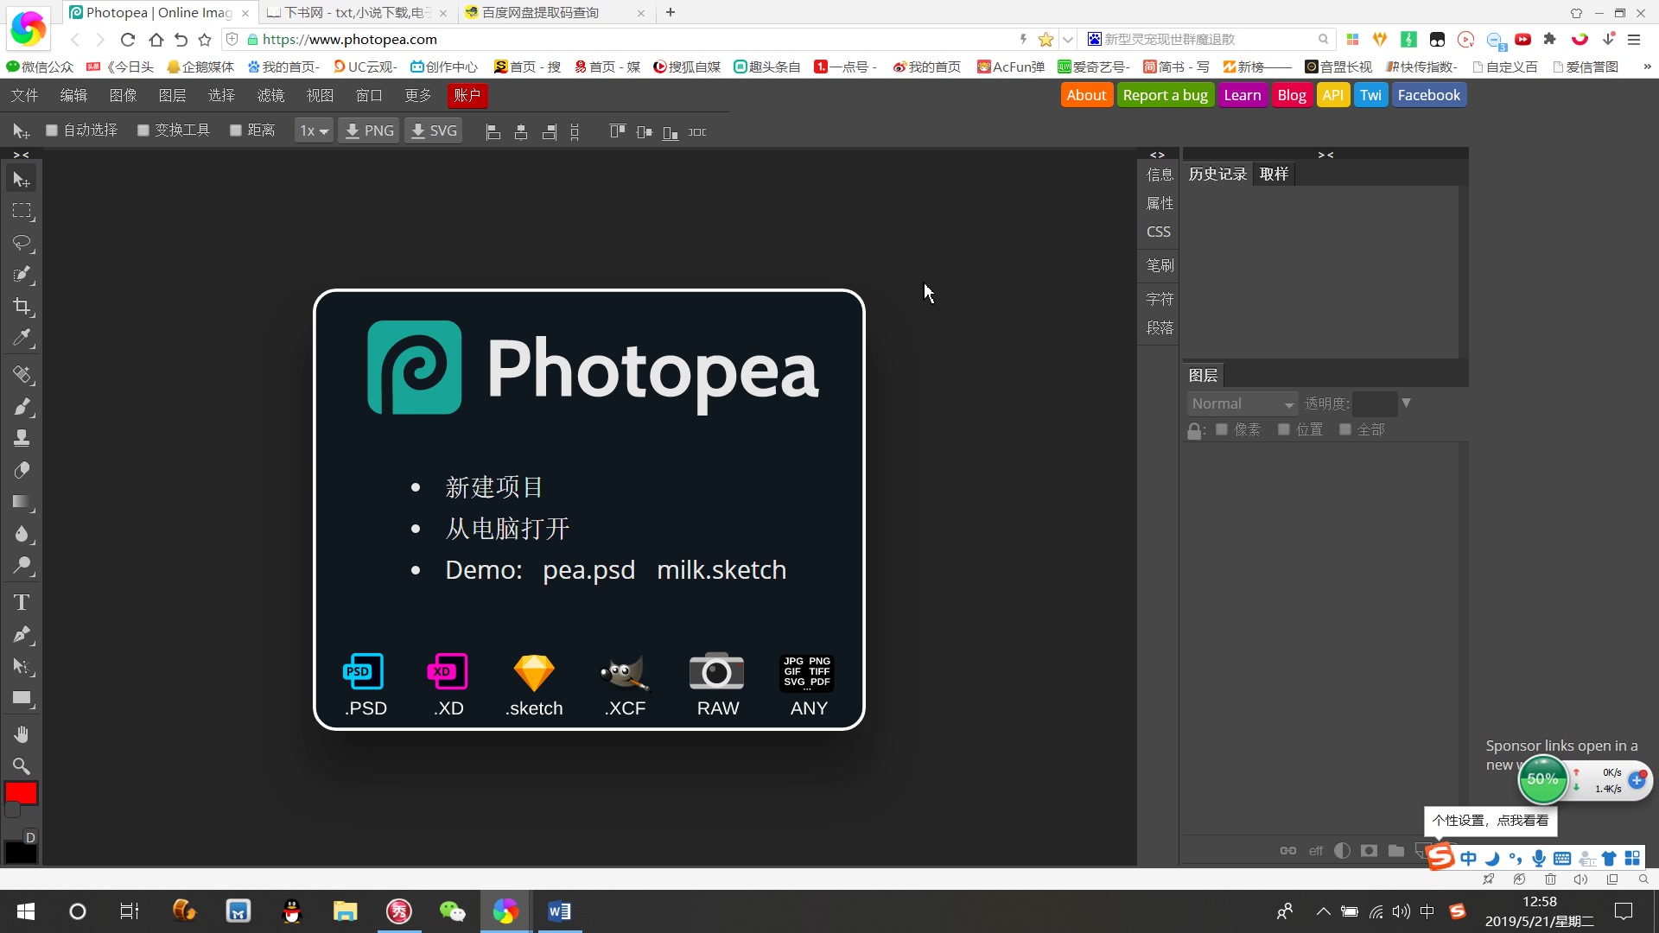Image resolution: width=1659 pixels, height=933 pixels.
Task: Select the Gradient tool
Action: click(22, 502)
